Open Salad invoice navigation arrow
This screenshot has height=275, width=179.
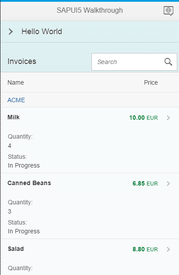click(168, 249)
